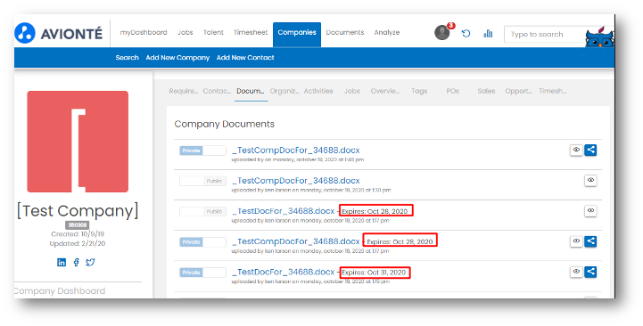This screenshot has height=326, width=643.
Task: Open first private _TestCompDocFor_34688.docx link
Action: [x=296, y=151]
